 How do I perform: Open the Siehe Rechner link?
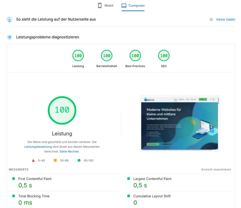tap(69, 152)
